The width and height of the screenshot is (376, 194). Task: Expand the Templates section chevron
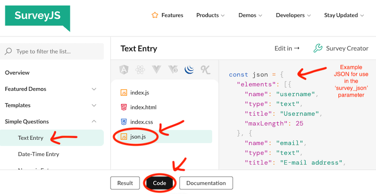click(x=94, y=105)
